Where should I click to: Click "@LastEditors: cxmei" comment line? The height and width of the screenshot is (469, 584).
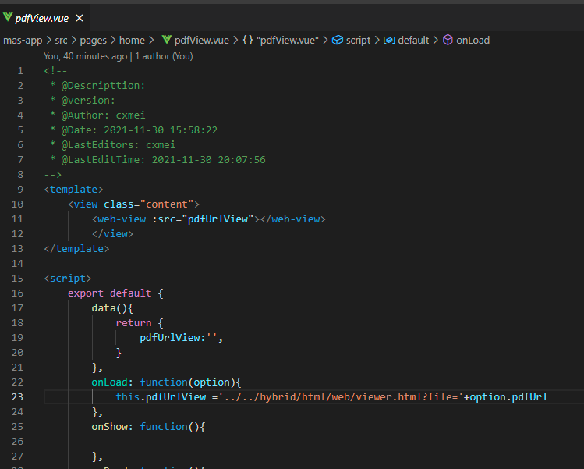[x=118, y=145]
